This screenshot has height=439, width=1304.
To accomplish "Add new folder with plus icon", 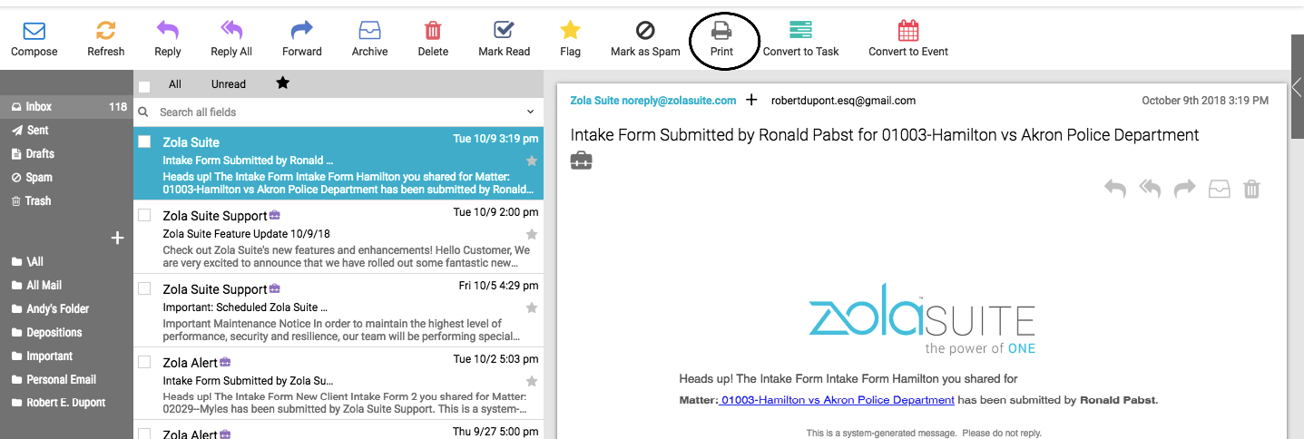I will [x=116, y=238].
